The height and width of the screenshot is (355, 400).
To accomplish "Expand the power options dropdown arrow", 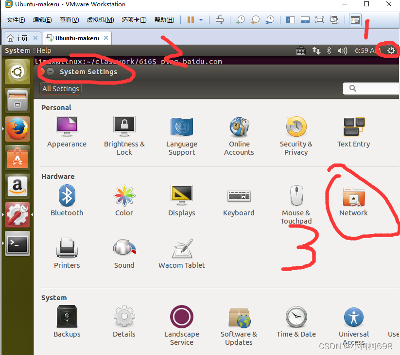I will (x=201, y=20).
